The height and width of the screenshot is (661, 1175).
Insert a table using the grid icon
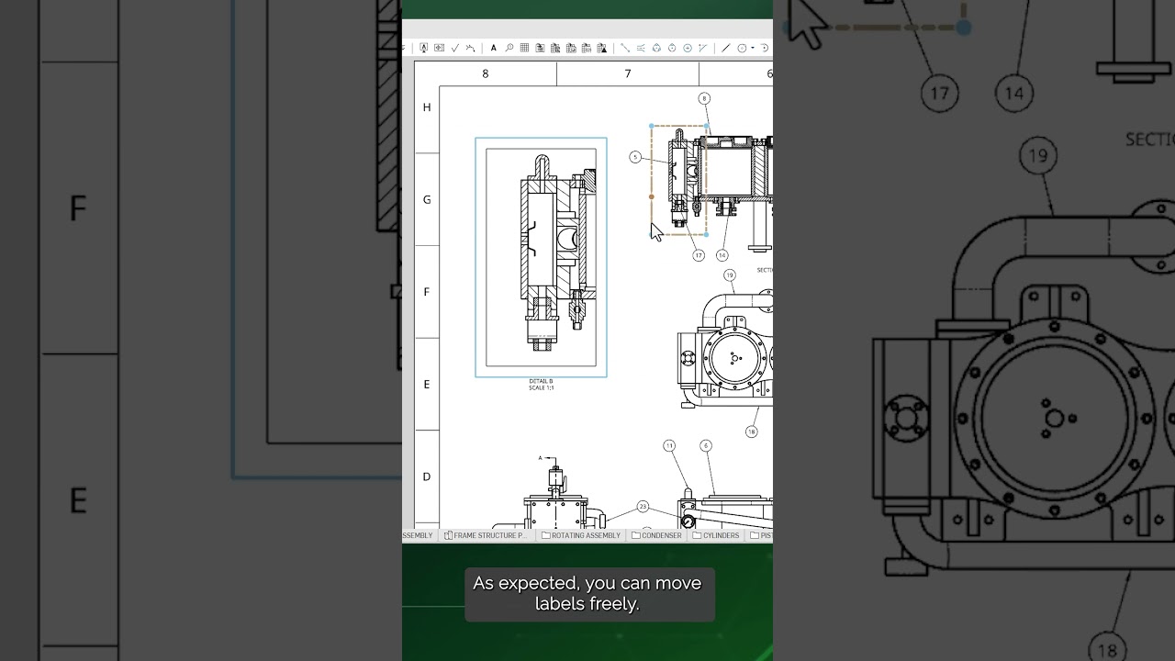point(524,48)
